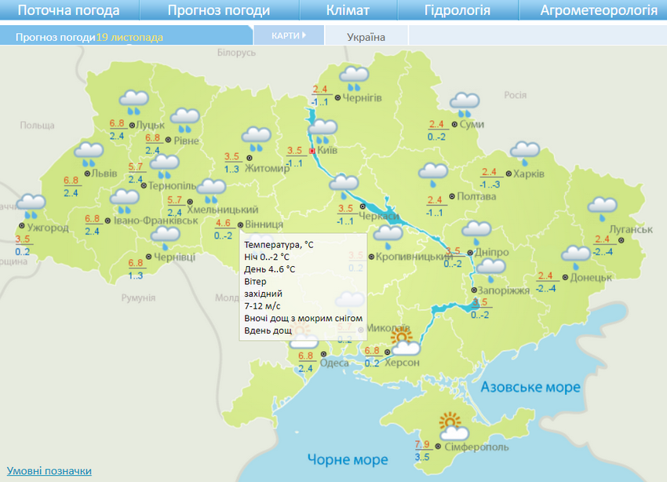Click the rain cloud icon above Житомир
The image size is (667, 482).
pyautogui.click(x=255, y=138)
